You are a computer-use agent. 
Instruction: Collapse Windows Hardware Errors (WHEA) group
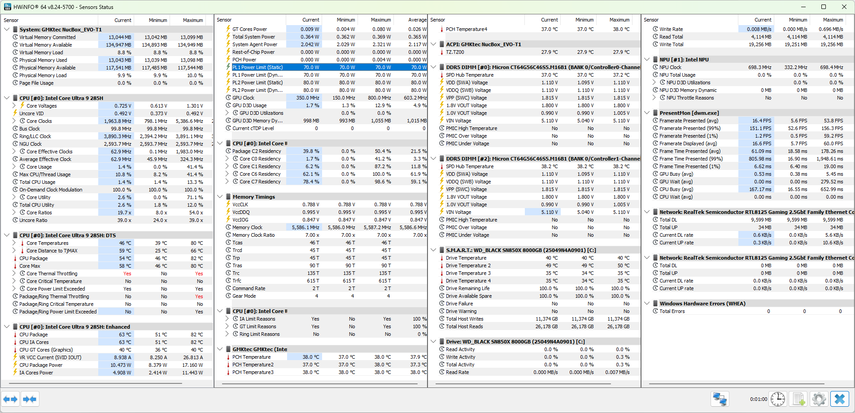[647, 304]
